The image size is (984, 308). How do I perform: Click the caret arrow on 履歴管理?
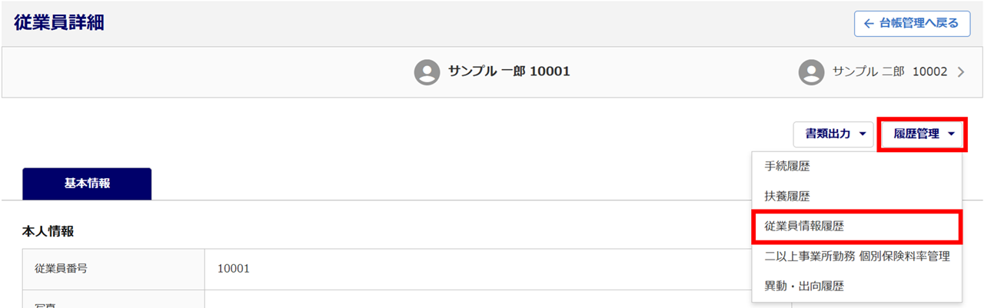click(952, 134)
